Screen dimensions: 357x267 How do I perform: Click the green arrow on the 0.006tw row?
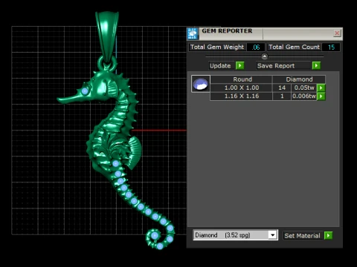coord(321,96)
